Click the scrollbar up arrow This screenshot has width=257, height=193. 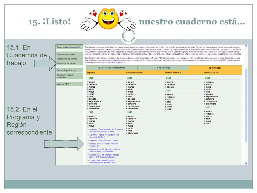pyautogui.click(x=246, y=46)
